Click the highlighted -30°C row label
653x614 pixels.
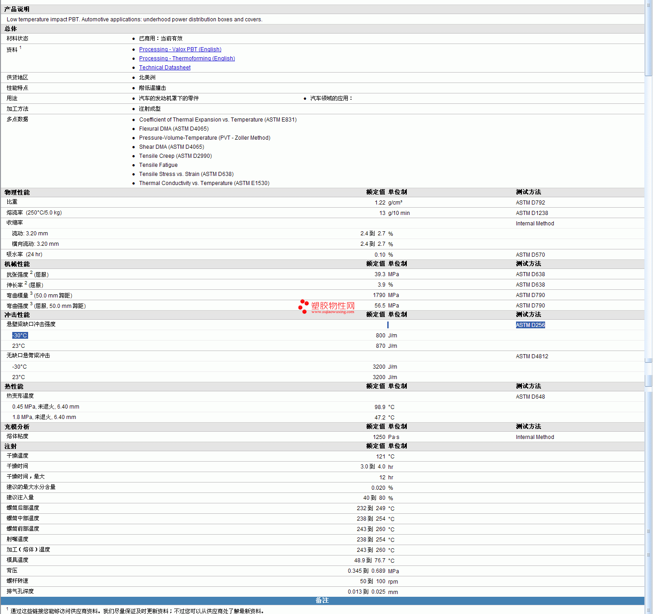coord(20,336)
